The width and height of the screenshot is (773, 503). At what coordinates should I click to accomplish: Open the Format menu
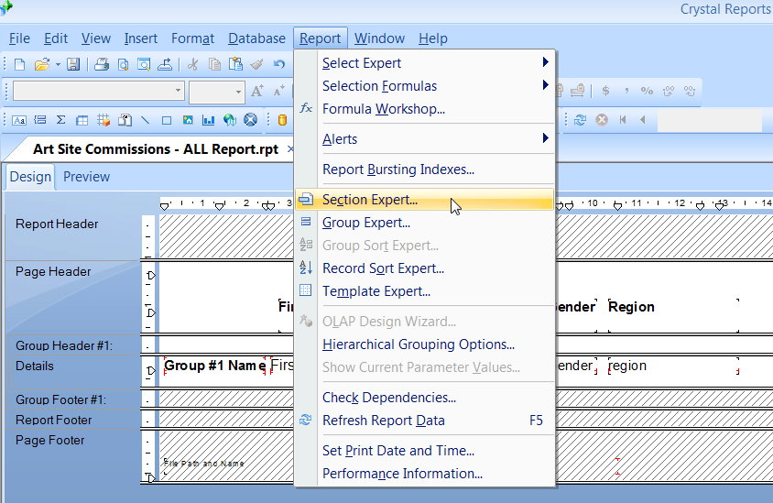[x=192, y=38]
